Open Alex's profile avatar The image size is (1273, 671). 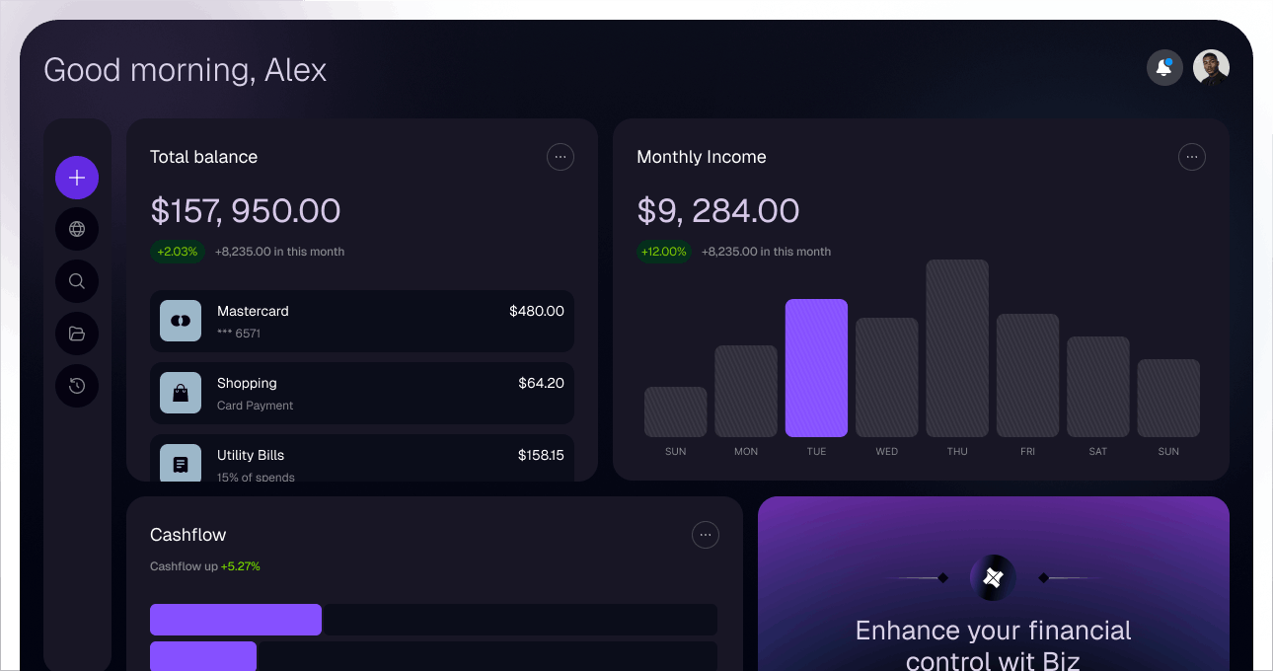click(x=1211, y=68)
